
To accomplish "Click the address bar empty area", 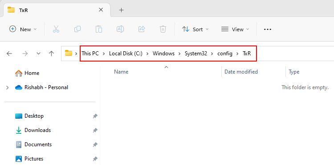I will pos(295,54).
